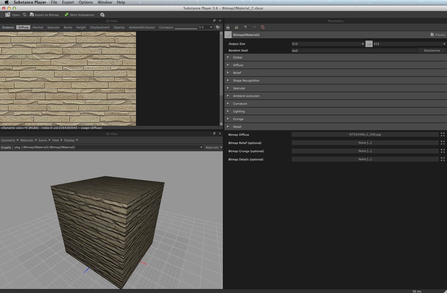Image resolution: width=447 pixels, height=293 pixels.
Task: Click the red refresh arrows in Parameters toolbar
Action: click(263, 27)
